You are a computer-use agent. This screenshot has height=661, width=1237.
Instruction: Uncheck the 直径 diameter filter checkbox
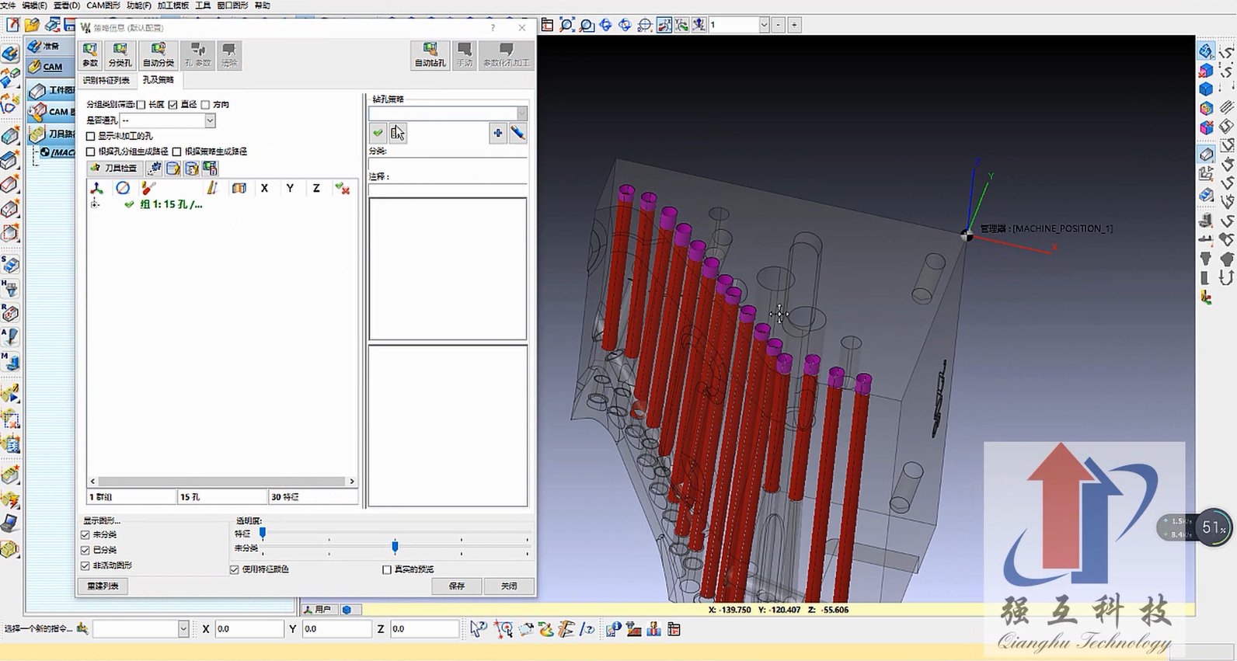click(172, 105)
